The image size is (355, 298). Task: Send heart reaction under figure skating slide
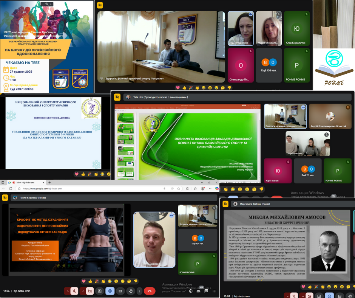77,174
